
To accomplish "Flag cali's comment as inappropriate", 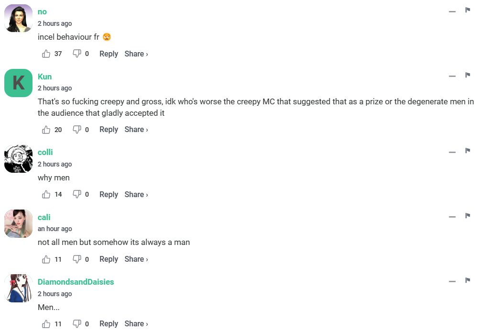I will click(468, 216).
